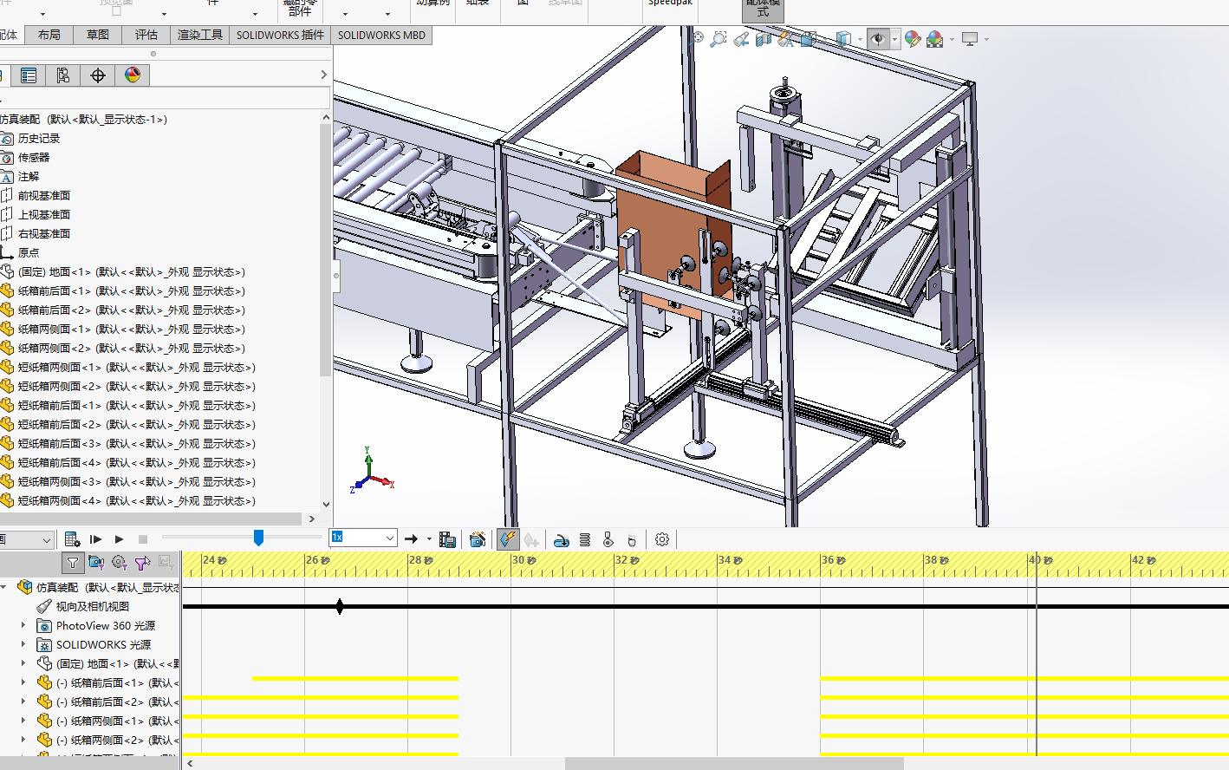Open Motion Study Properties gear icon

662,539
